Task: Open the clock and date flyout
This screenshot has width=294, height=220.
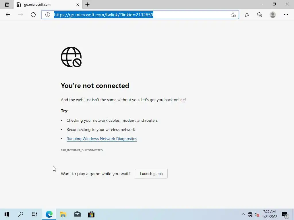Action: pyautogui.click(x=269, y=214)
